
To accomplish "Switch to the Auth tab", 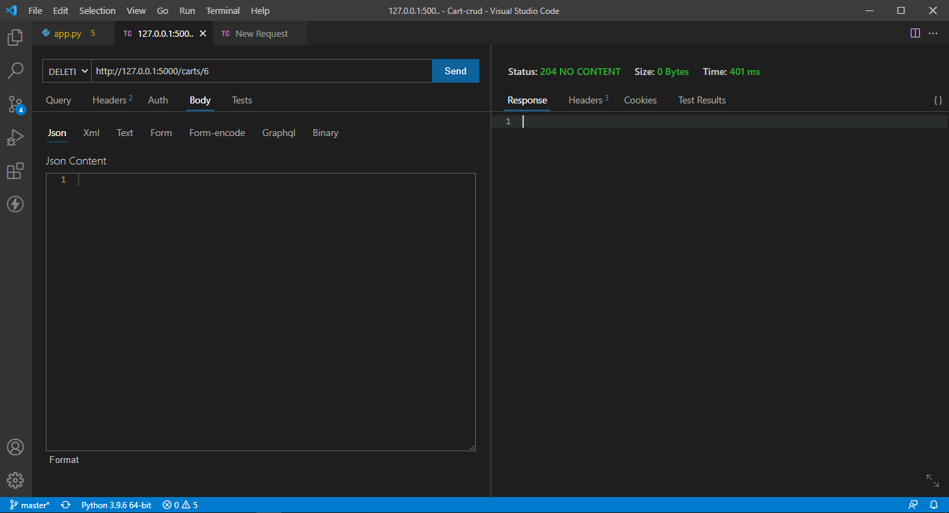I will pyautogui.click(x=158, y=100).
